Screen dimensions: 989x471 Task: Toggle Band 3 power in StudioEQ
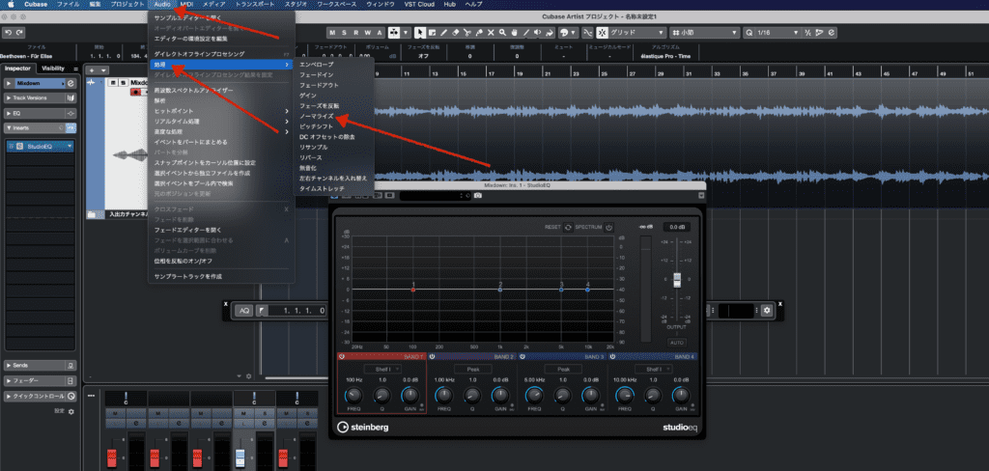point(523,356)
